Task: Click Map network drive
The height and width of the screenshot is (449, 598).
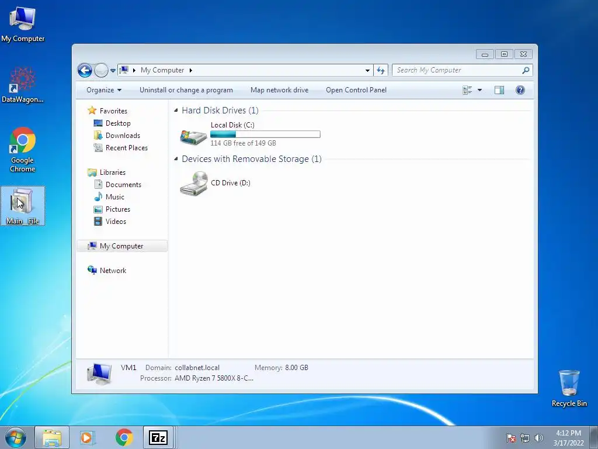Action: pyautogui.click(x=280, y=90)
